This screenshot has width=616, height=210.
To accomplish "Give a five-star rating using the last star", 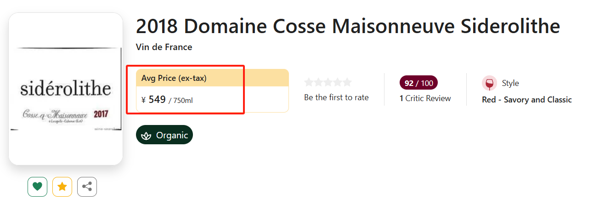I will point(347,82).
